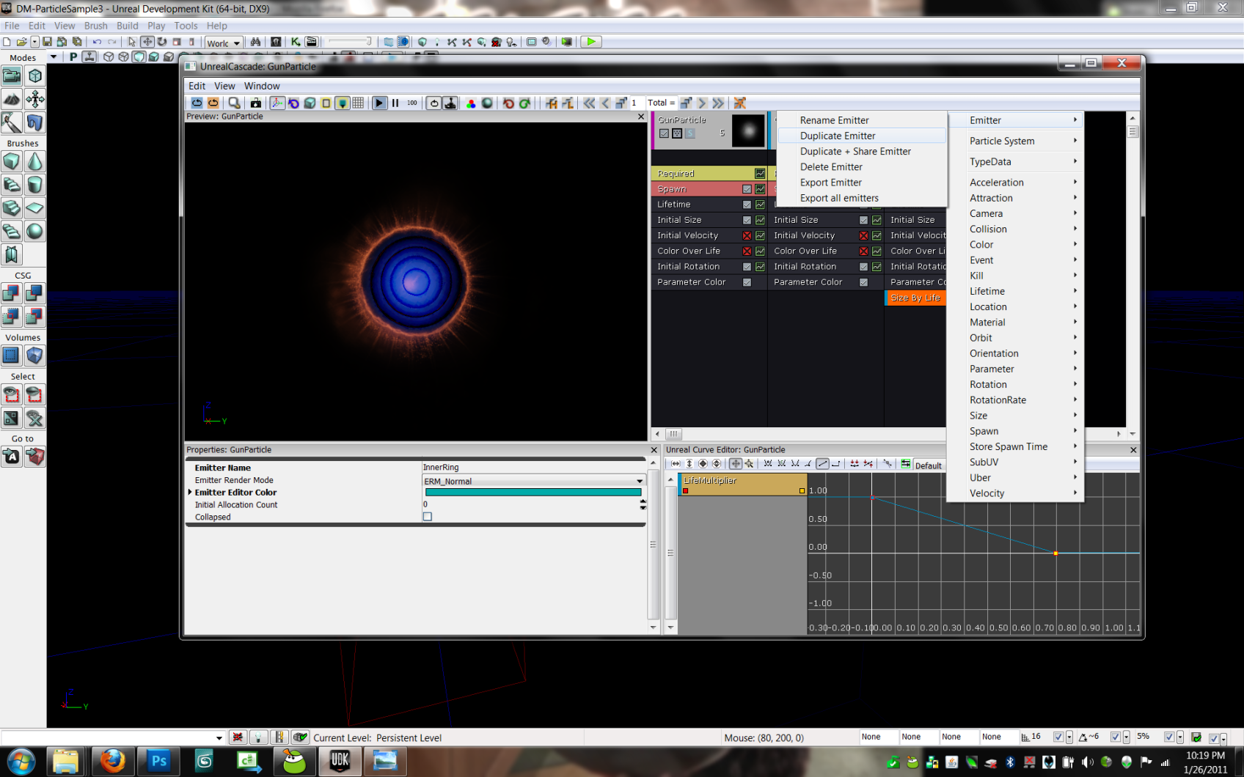This screenshot has height=777, width=1244.
Task: Select the Pan mode icon in curve editor
Action: [736, 464]
